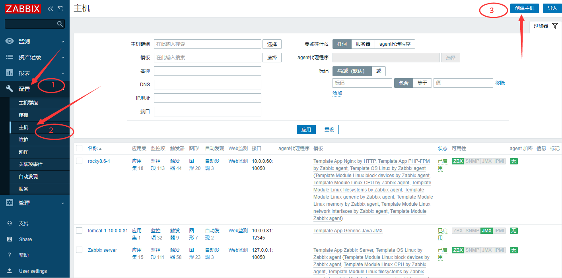Select 服务器 in monitored-by options
Image resolution: width=562 pixels, height=278 pixels.
[x=363, y=44]
